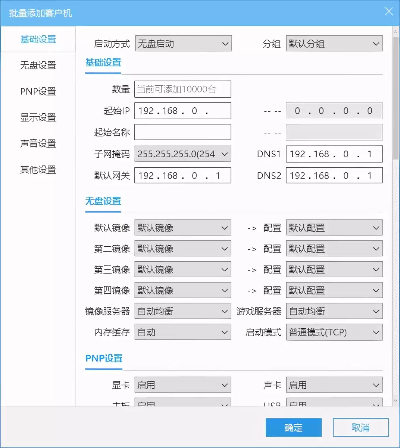
Task: Select the 显示设置 sidebar tab
Action: [x=38, y=118]
